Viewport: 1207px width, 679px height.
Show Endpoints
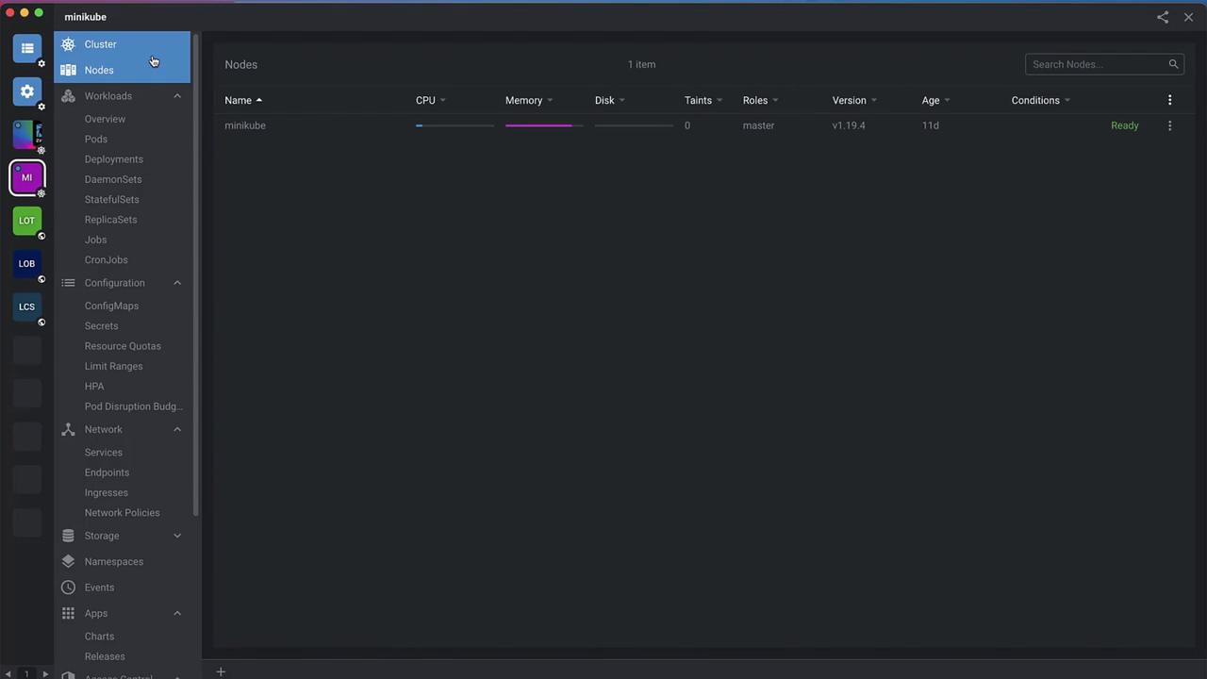pos(107,472)
